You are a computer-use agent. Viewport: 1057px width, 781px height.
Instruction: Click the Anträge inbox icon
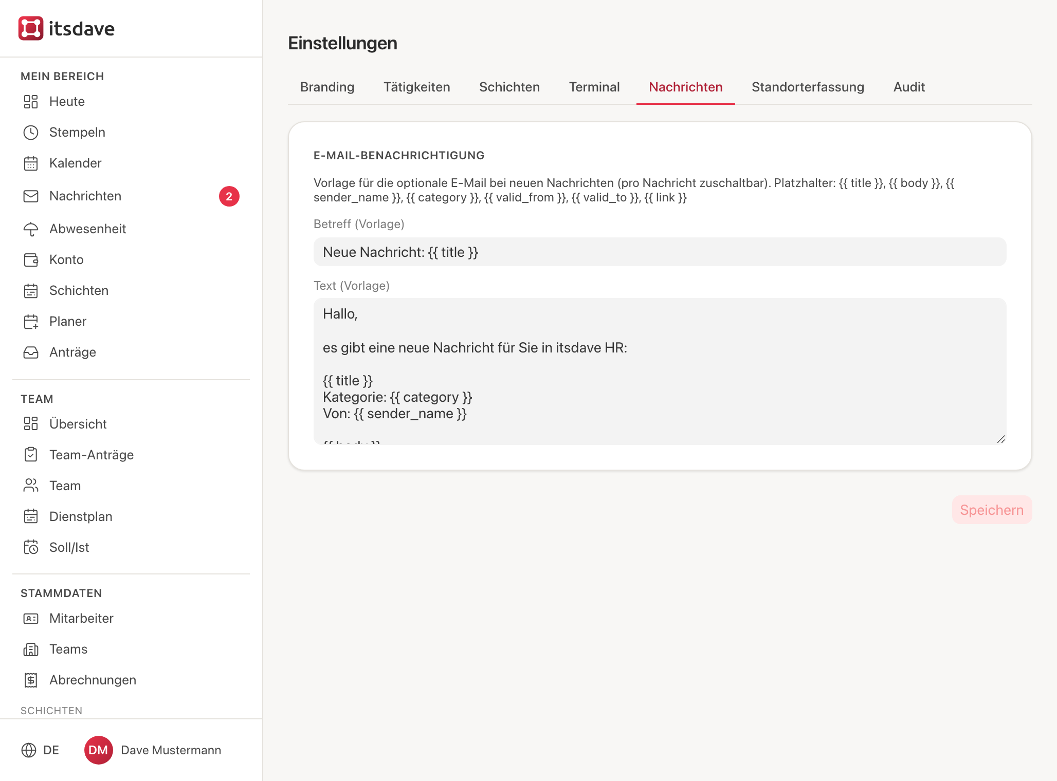point(31,352)
